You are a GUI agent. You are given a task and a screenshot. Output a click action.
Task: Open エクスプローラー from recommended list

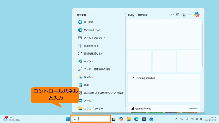[90, 108]
